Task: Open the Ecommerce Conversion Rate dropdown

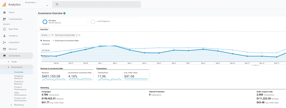Action: click(x=66, y=35)
